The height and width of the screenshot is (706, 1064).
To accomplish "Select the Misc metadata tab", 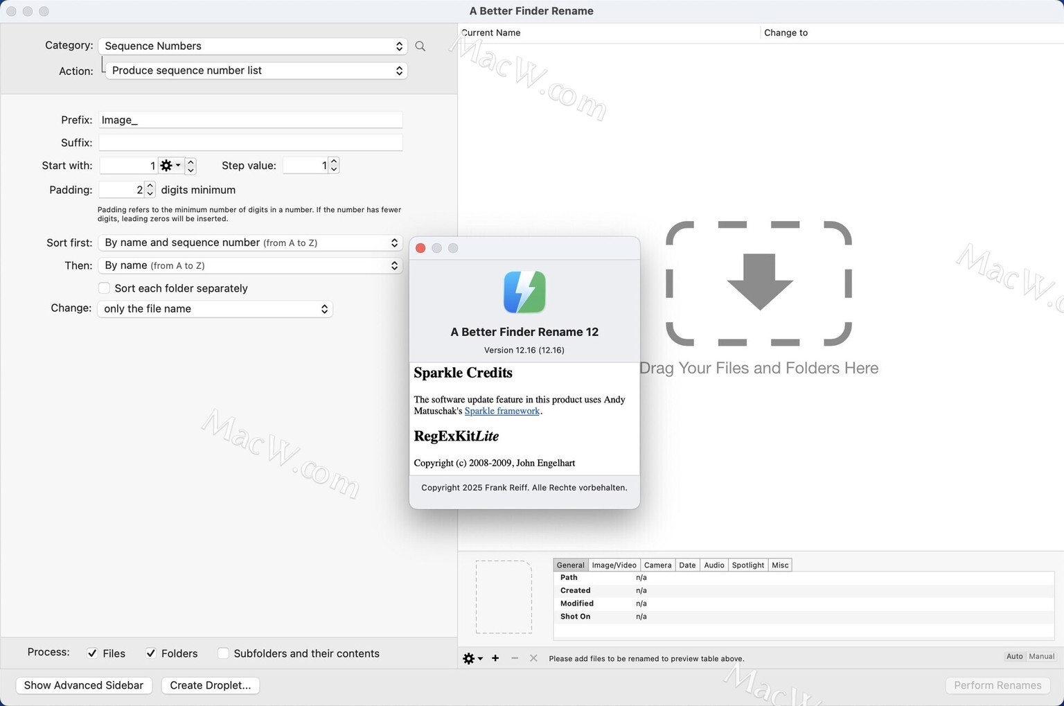I will click(x=780, y=565).
